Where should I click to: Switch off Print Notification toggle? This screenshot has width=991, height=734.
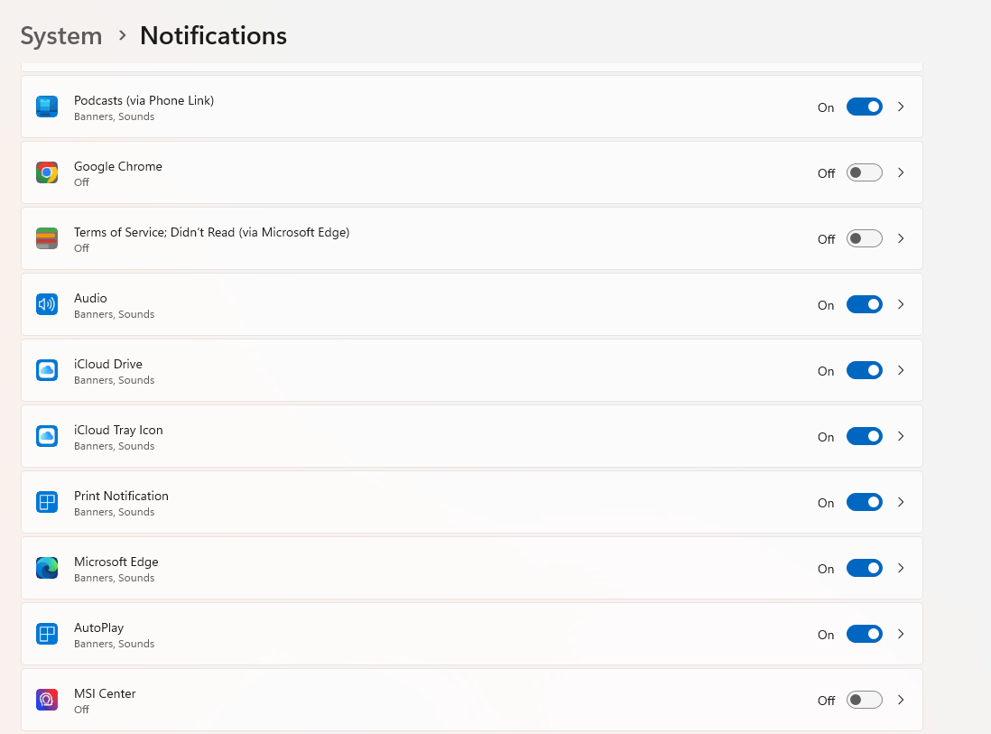864,502
